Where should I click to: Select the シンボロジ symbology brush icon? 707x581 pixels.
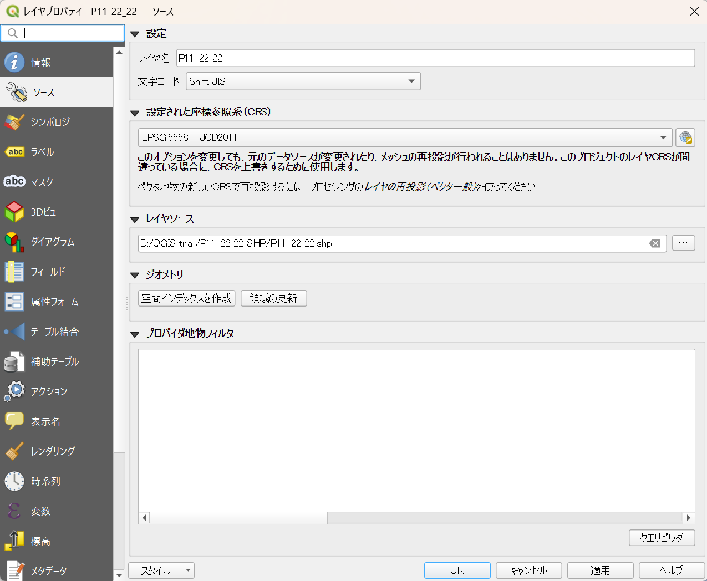[x=14, y=122]
